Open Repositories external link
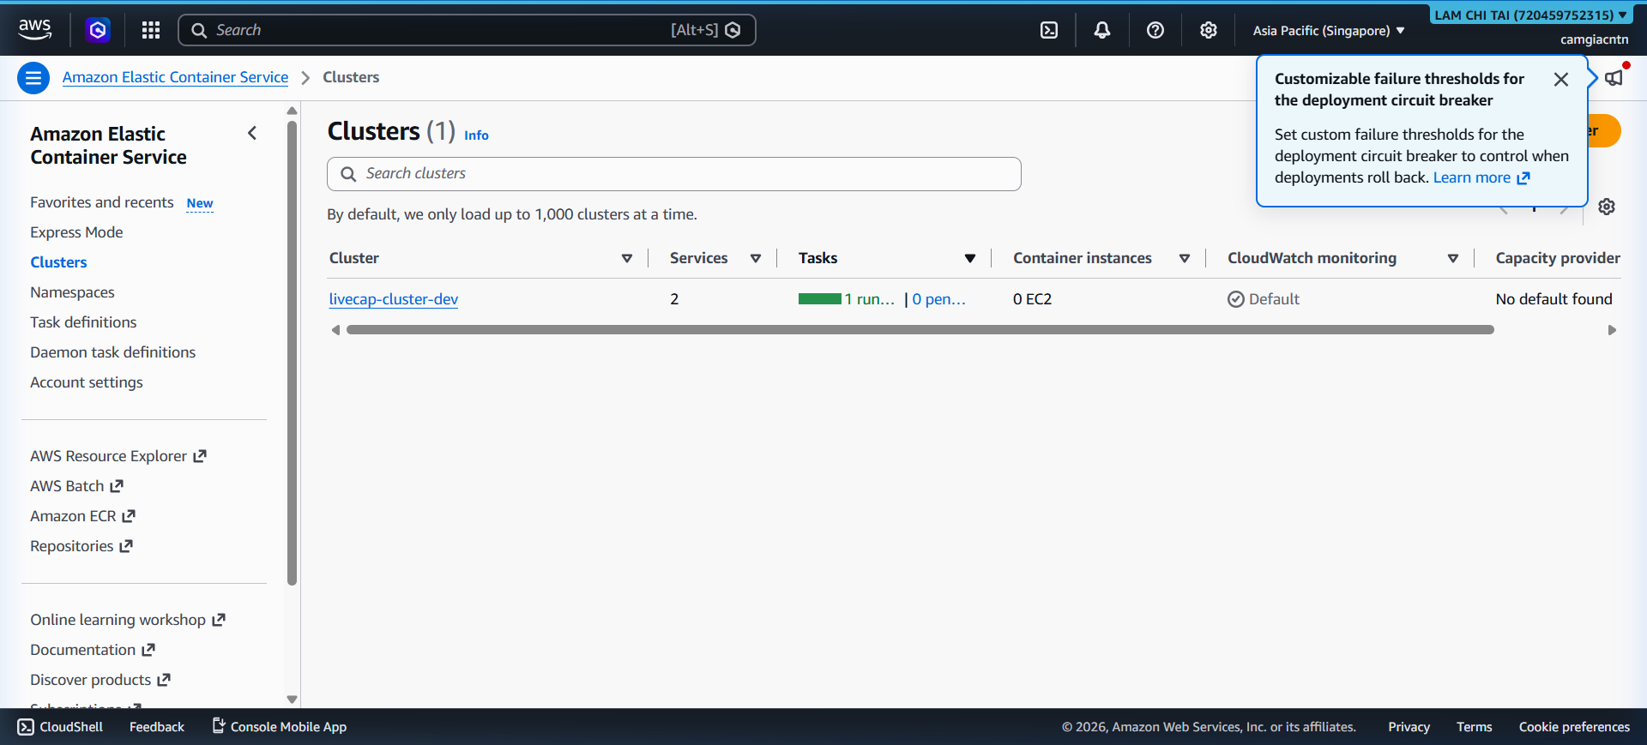Image resolution: width=1647 pixels, height=745 pixels. pos(81,546)
